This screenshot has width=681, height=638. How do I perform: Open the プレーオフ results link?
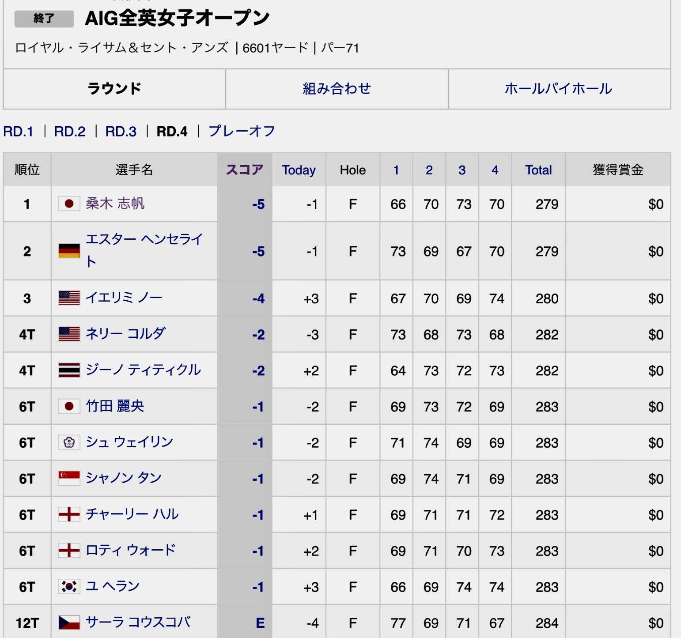pyautogui.click(x=242, y=131)
